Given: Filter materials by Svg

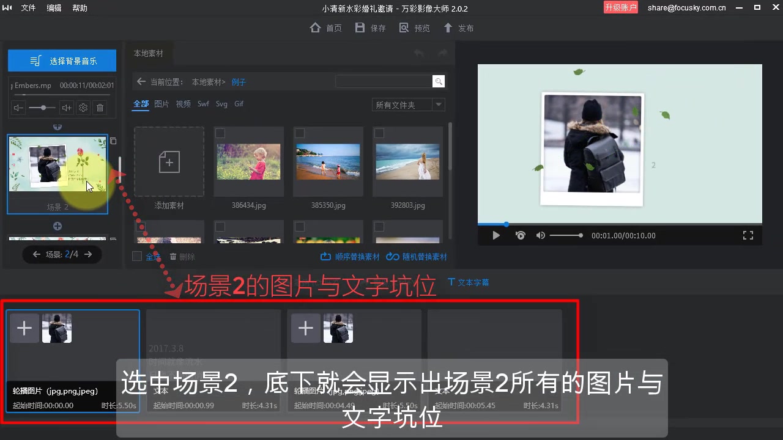Looking at the screenshot, I should (221, 104).
